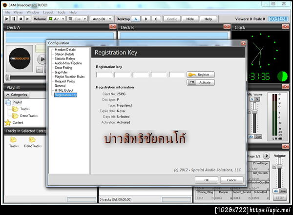Screen dimensions: 293x215
Task: Click the Register button with key icon
Action: [201, 75]
